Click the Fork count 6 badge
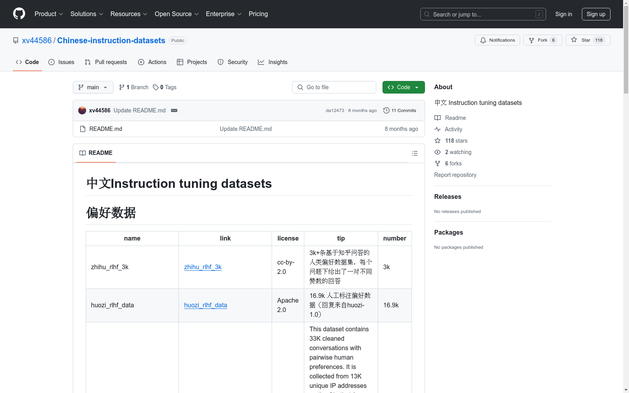The width and height of the screenshot is (629, 393). click(x=553, y=40)
